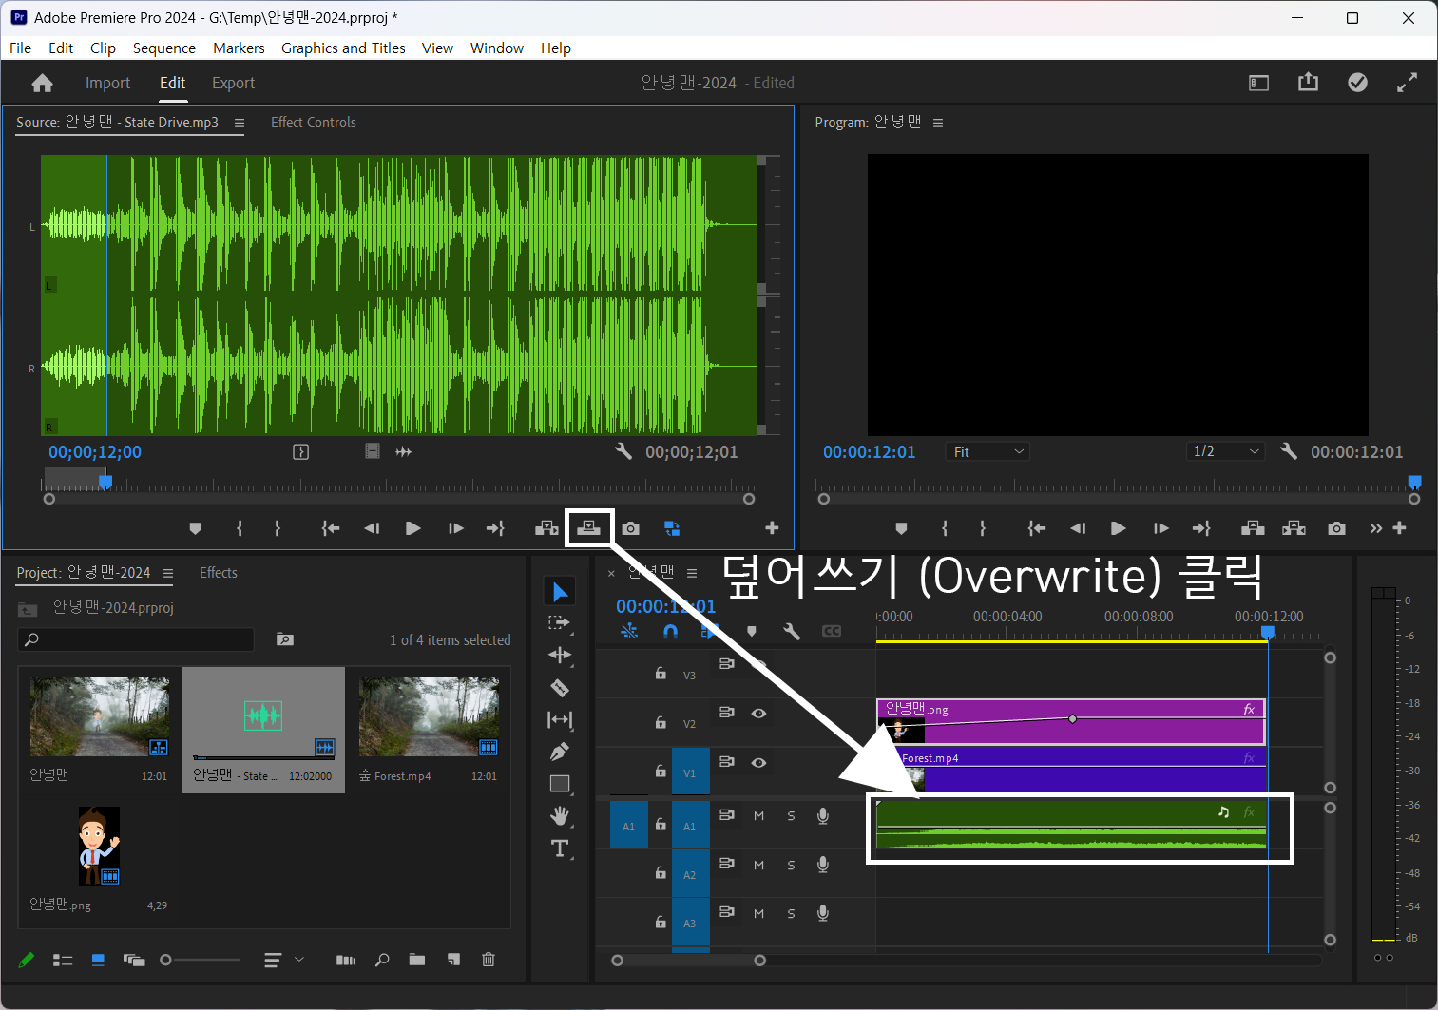Open timeline display settings wrench
The width and height of the screenshot is (1438, 1010).
coord(791,631)
